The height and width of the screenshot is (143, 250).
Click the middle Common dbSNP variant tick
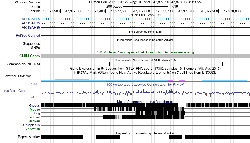click(110, 64)
